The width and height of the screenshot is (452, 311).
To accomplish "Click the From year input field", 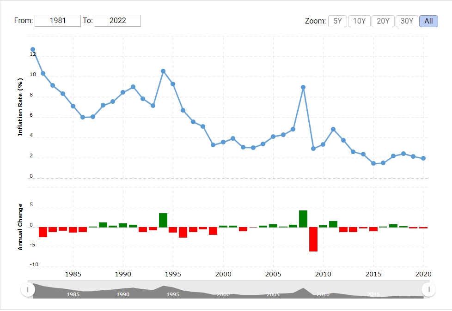I will tap(58, 20).
